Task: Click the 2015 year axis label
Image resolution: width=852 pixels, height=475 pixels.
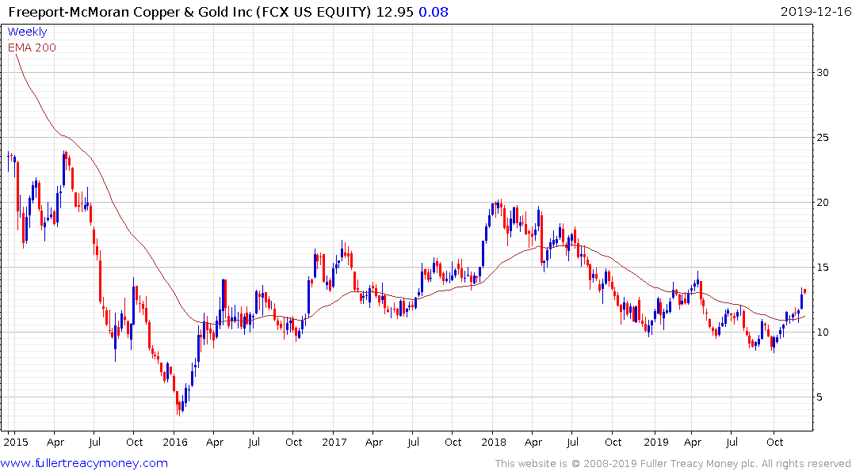Action: pos(16,442)
